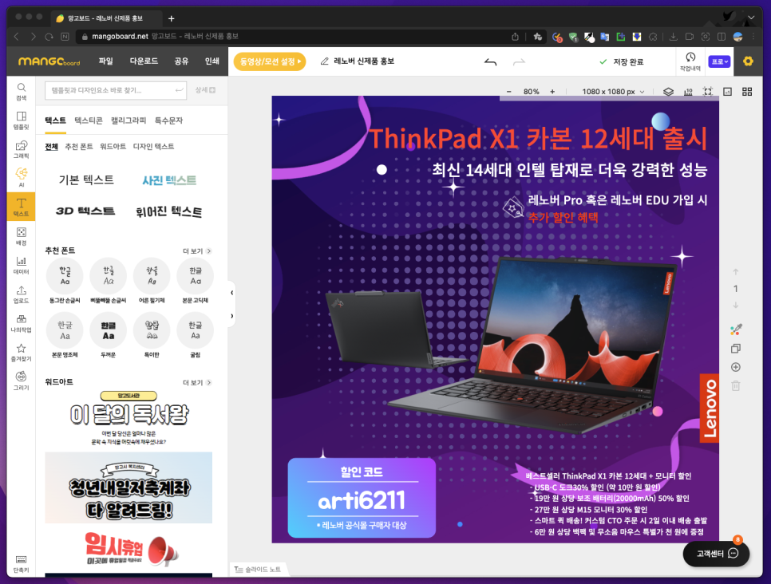The height and width of the screenshot is (584, 771).
Task: Open the 공유 menu
Action: click(x=181, y=61)
